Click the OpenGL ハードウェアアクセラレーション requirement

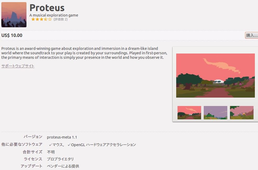[102, 145]
